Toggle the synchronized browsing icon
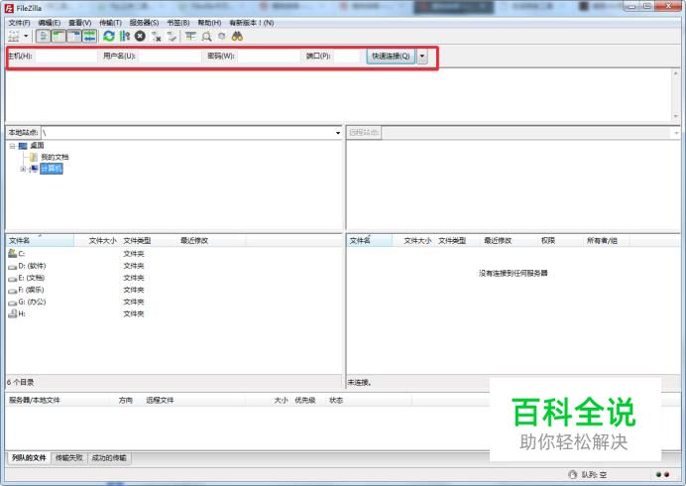 pos(222,36)
